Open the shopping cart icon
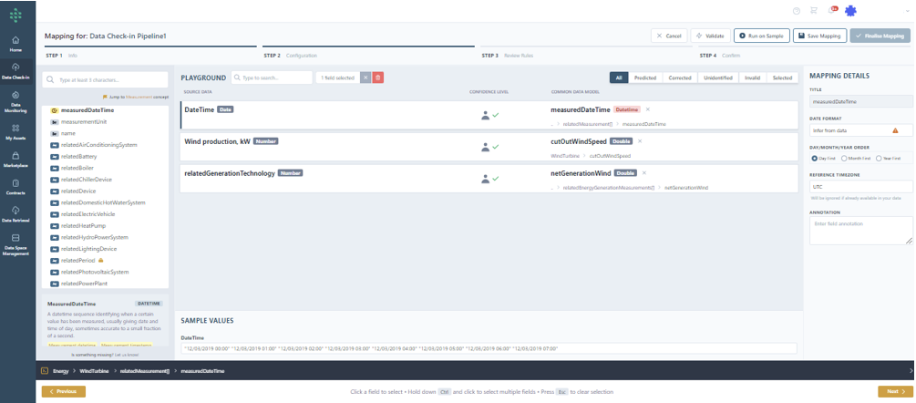This screenshot has width=916, height=403. coord(814,10)
